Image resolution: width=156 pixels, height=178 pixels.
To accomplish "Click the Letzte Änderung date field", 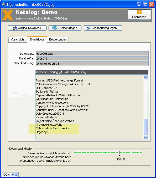I will coord(92,64).
